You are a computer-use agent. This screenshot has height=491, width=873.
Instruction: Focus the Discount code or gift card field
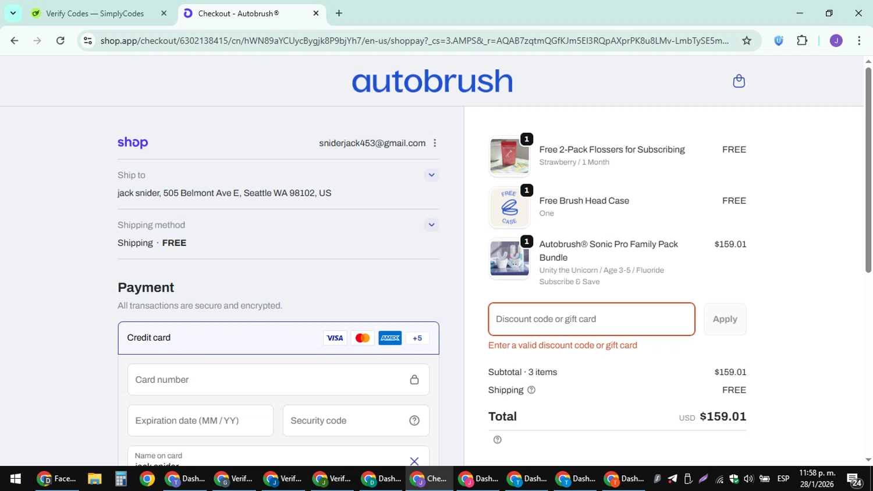[x=591, y=319]
